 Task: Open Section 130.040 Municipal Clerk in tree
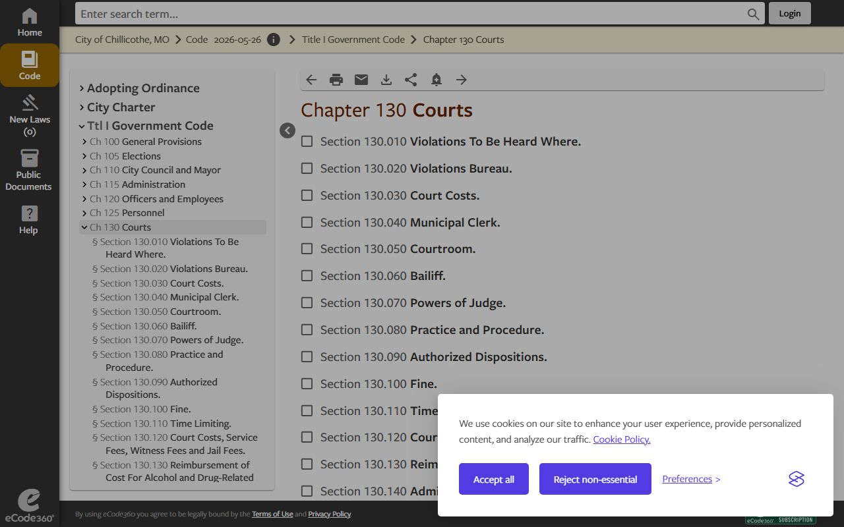[166, 297]
